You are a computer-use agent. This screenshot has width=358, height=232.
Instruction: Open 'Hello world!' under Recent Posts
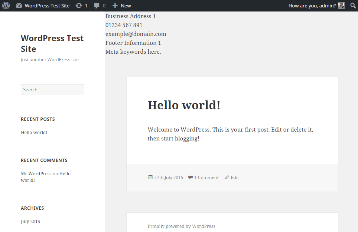(34, 133)
